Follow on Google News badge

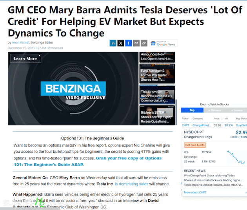pyautogui.click(x=163, y=43)
